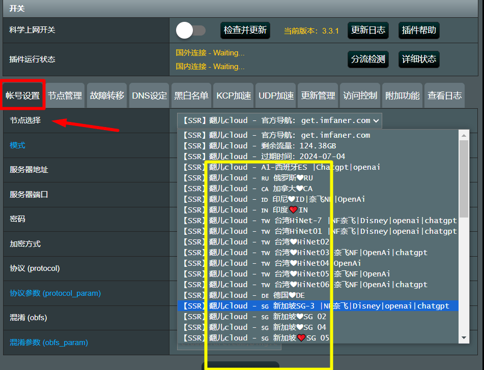This screenshot has width=484, height=370.
Task: Run 分流检测 check
Action: 368,59
